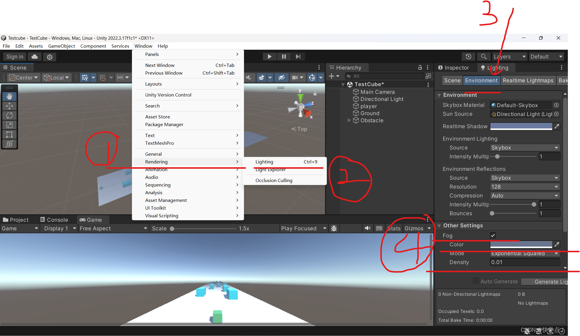Open Scene view more options menu
Viewport: 580px width, 336px height.
(319, 67)
